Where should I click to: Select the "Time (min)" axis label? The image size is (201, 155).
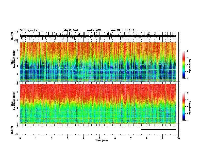click(102, 141)
